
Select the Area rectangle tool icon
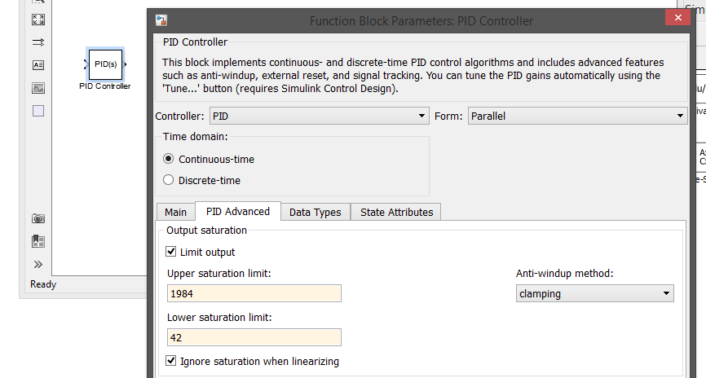tap(38, 111)
